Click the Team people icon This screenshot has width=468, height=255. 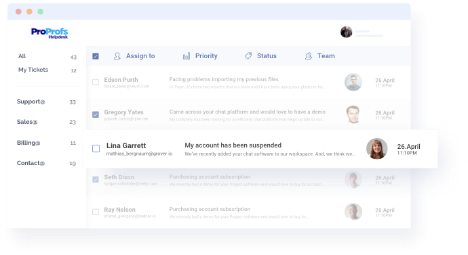pyautogui.click(x=309, y=56)
